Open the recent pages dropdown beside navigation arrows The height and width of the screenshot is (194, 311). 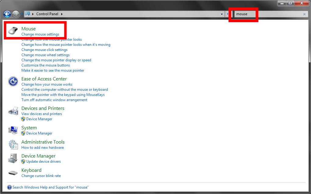pos(21,14)
